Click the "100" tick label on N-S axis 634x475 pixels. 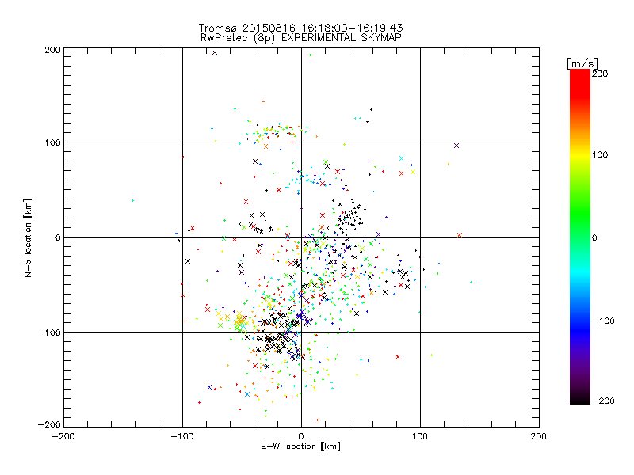coord(52,142)
